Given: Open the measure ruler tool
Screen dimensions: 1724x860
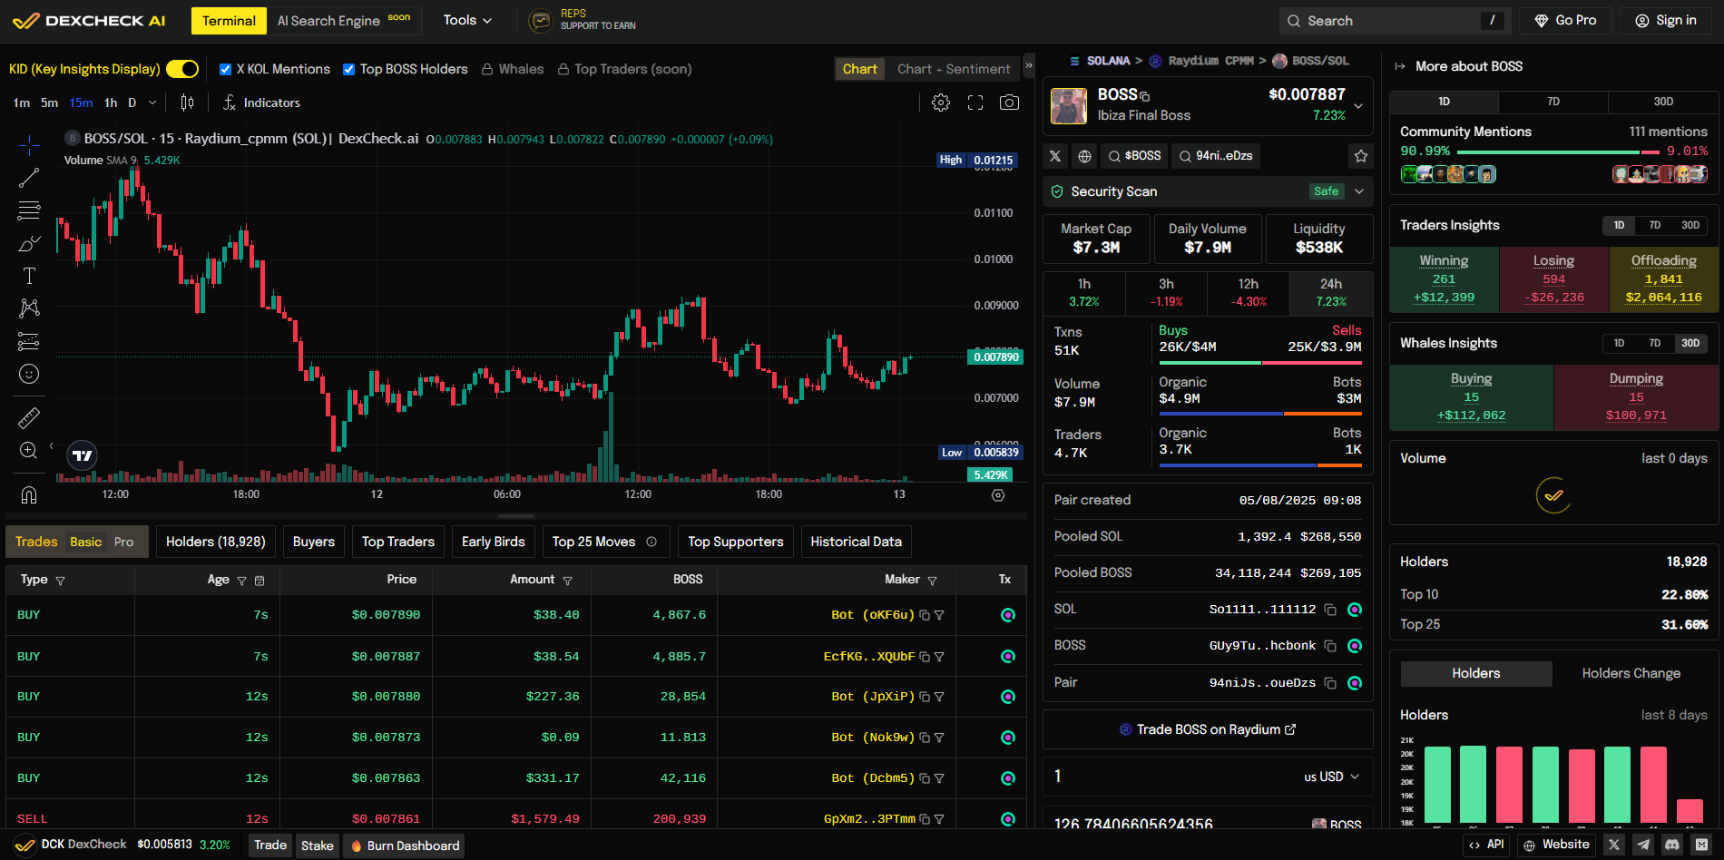Looking at the screenshot, I should (29, 417).
